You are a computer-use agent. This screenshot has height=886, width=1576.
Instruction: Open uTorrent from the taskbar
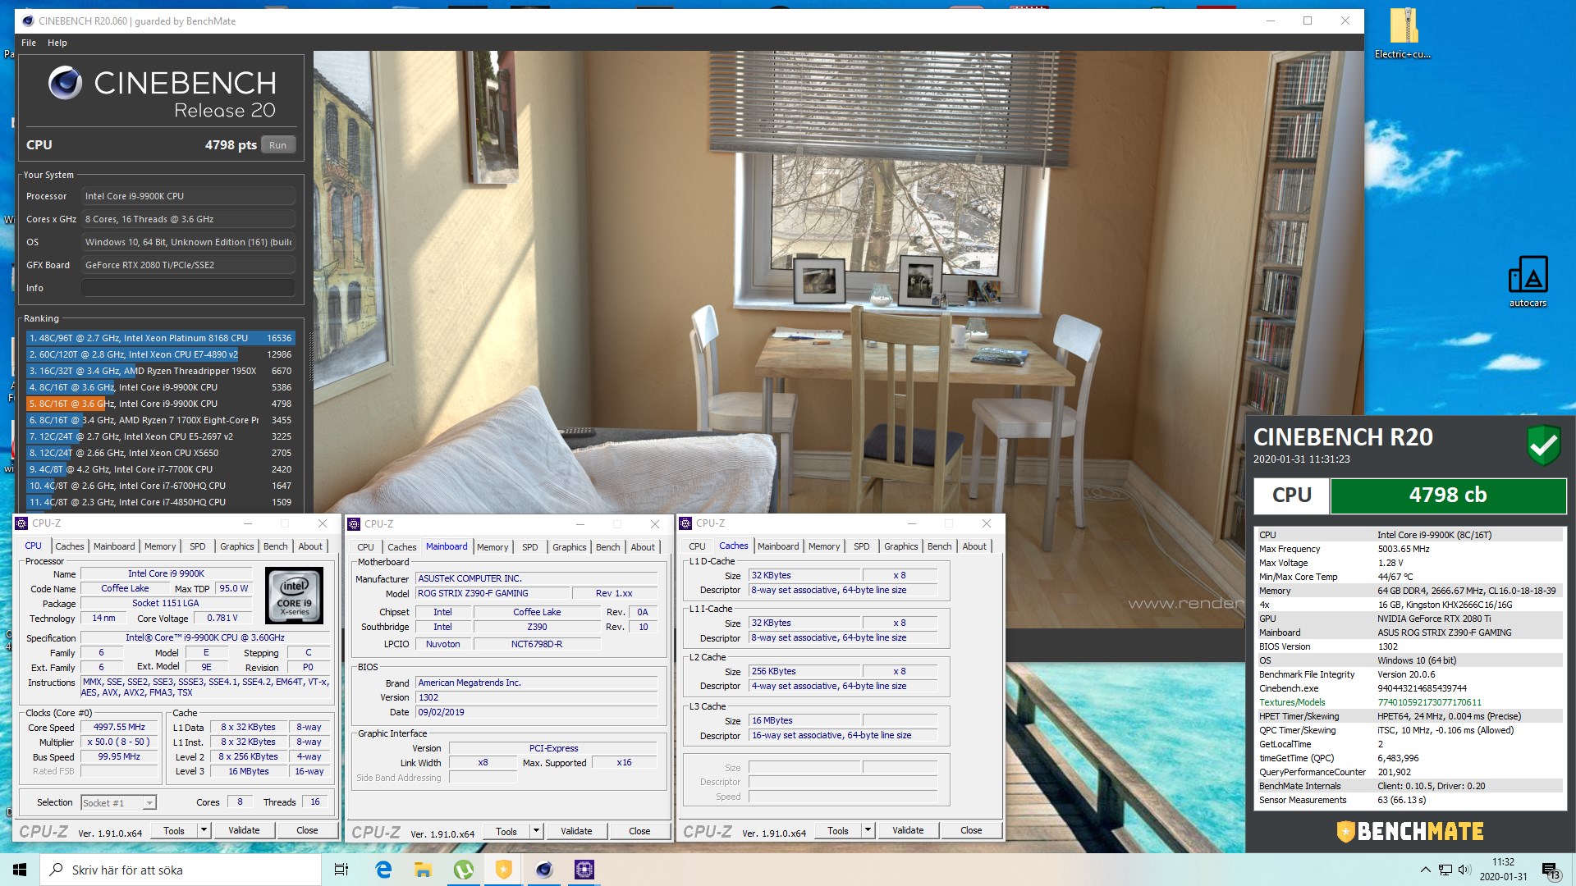pos(464,870)
